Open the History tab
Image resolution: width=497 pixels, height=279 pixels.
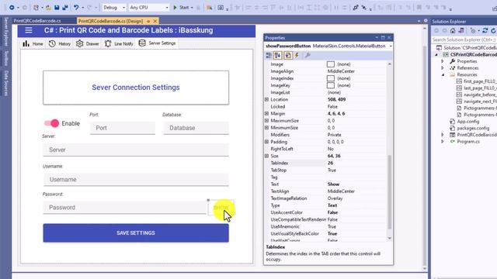[x=60, y=43]
